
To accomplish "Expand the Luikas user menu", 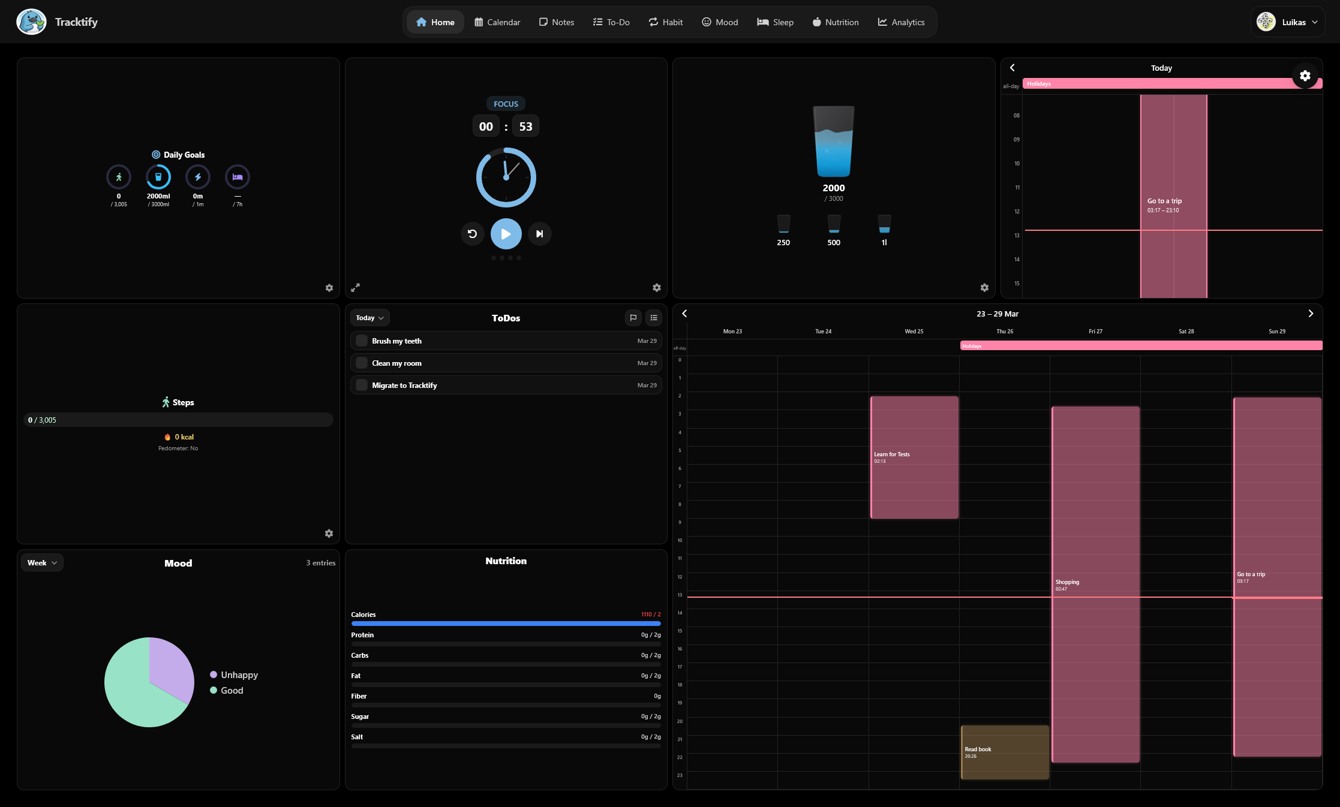I will point(1288,22).
